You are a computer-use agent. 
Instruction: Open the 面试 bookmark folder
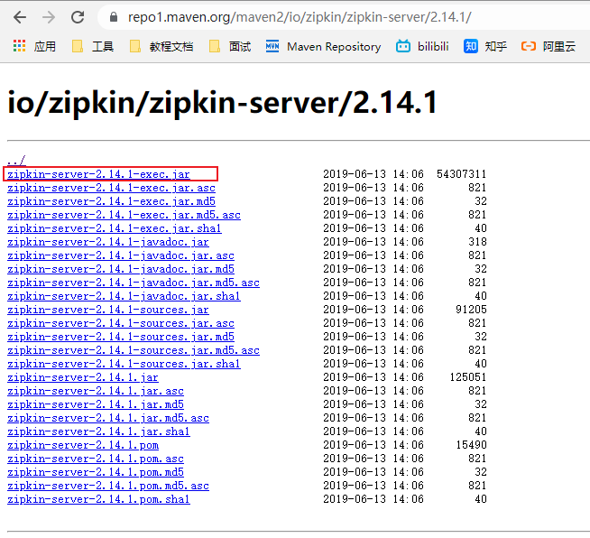(230, 46)
